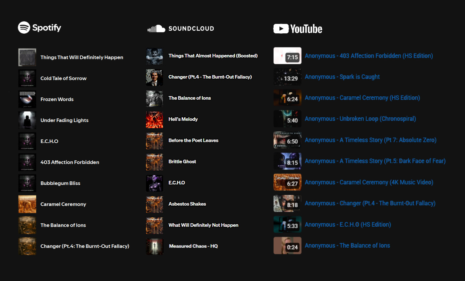Open Spotify track Cold Tale of Sorrow
Image resolution: width=465 pixels, height=281 pixels.
pyautogui.click(x=63, y=78)
